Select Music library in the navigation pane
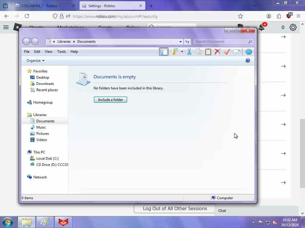The image size is (305, 228). pos(38,127)
